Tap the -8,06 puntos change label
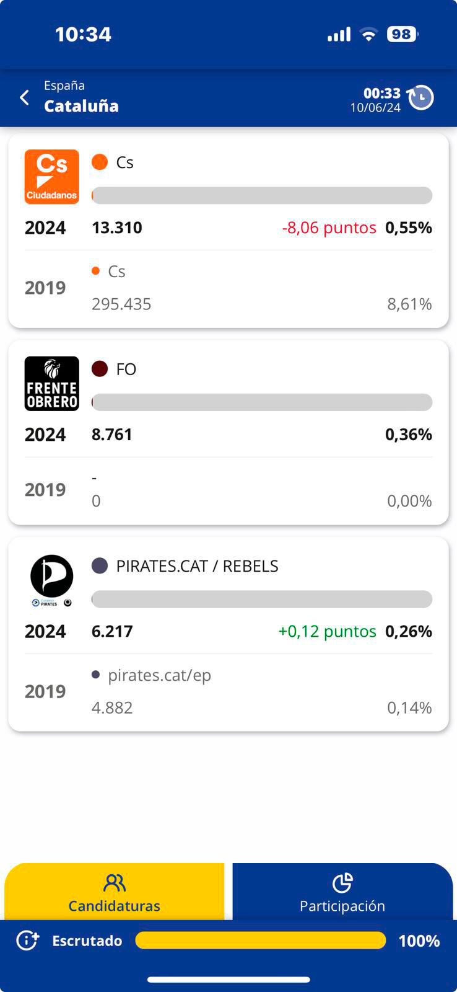This screenshot has height=992, width=457. pyautogui.click(x=329, y=228)
